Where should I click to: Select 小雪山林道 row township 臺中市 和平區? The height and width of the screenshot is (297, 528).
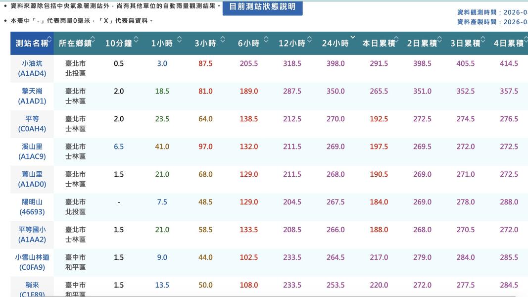75,262
